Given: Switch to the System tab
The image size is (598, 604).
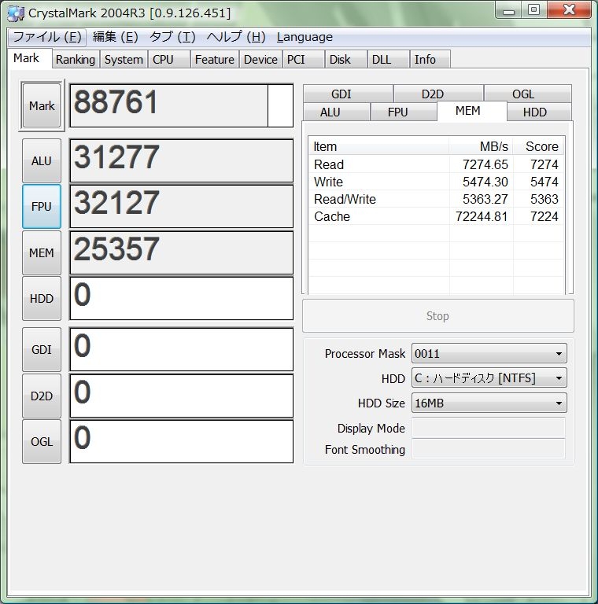Looking at the screenshot, I should click(x=124, y=60).
